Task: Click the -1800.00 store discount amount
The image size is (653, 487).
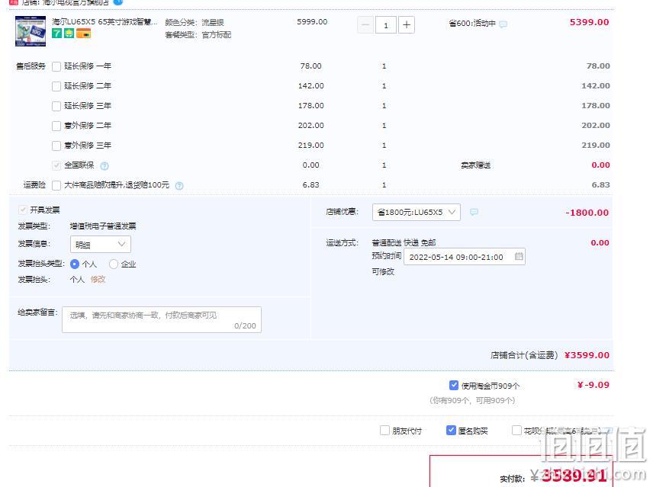Action: coord(587,213)
